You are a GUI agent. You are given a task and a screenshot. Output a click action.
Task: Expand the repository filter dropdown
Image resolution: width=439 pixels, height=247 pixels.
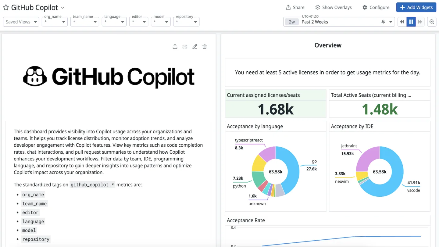click(186, 22)
